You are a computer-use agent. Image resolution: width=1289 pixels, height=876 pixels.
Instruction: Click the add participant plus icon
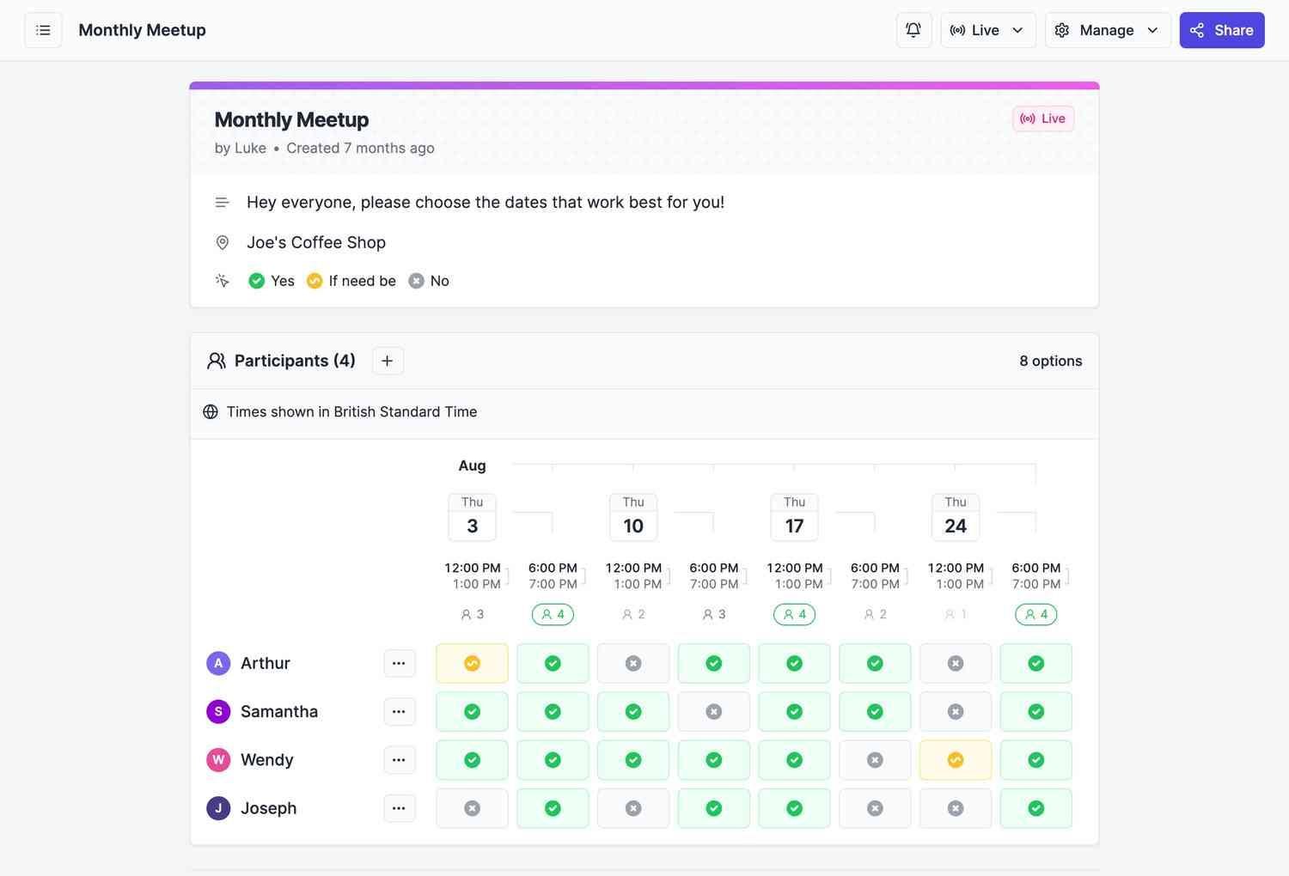pyautogui.click(x=388, y=361)
